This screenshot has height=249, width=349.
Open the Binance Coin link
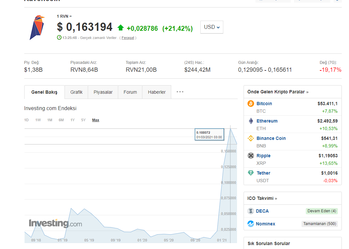(271, 138)
